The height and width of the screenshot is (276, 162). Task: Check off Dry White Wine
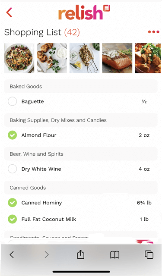(13, 169)
